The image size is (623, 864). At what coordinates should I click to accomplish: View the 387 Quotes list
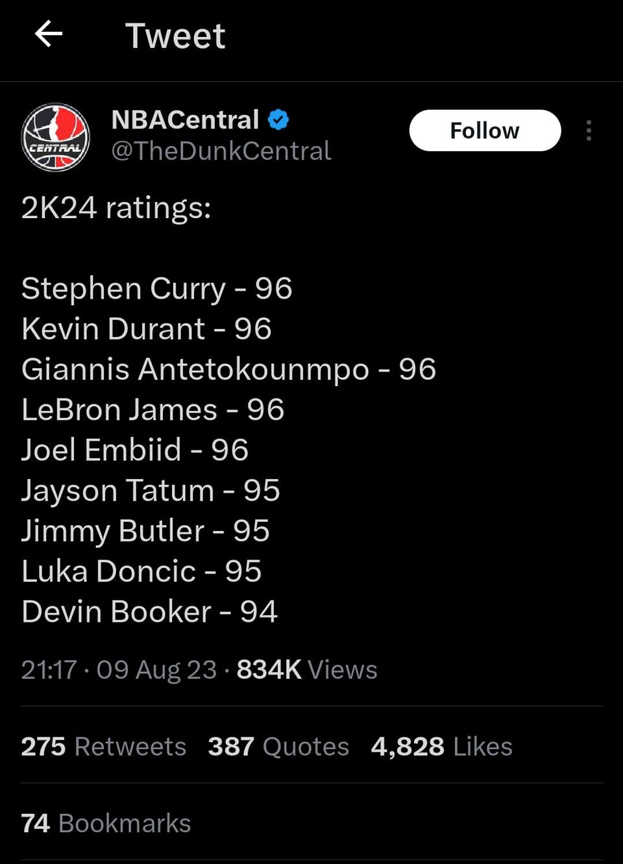coord(278,747)
